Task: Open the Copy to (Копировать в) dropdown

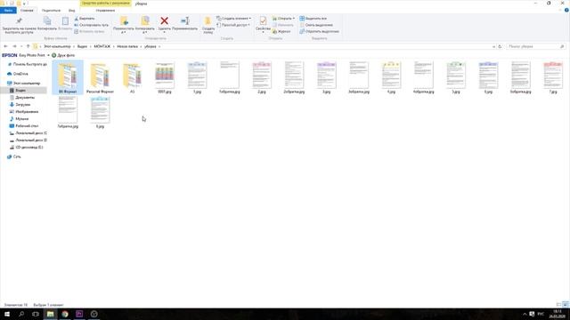Action: pos(144,25)
